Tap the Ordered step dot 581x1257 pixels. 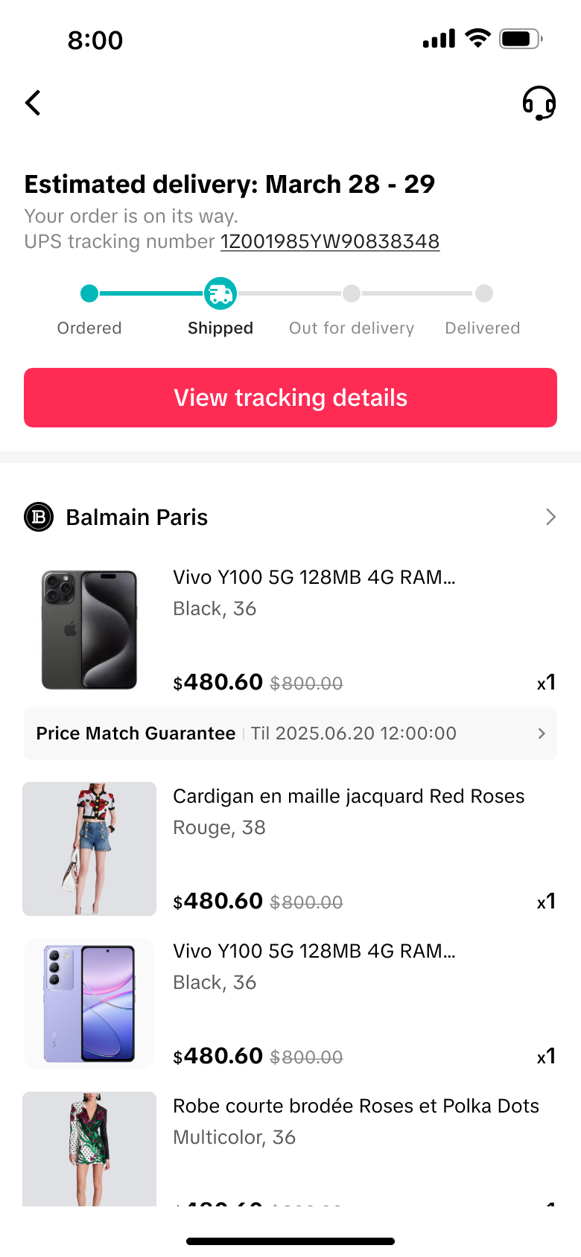point(89,293)
